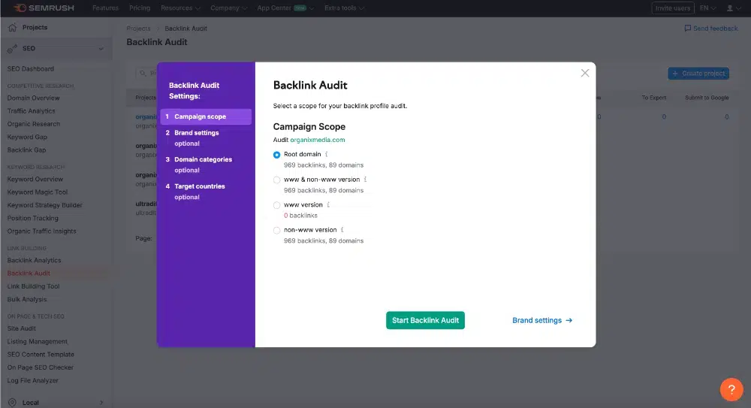Click the Invite users button

(x=673, y=8)
